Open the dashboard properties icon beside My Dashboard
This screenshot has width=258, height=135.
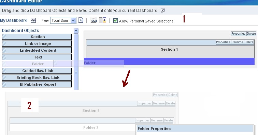[33, 20]
